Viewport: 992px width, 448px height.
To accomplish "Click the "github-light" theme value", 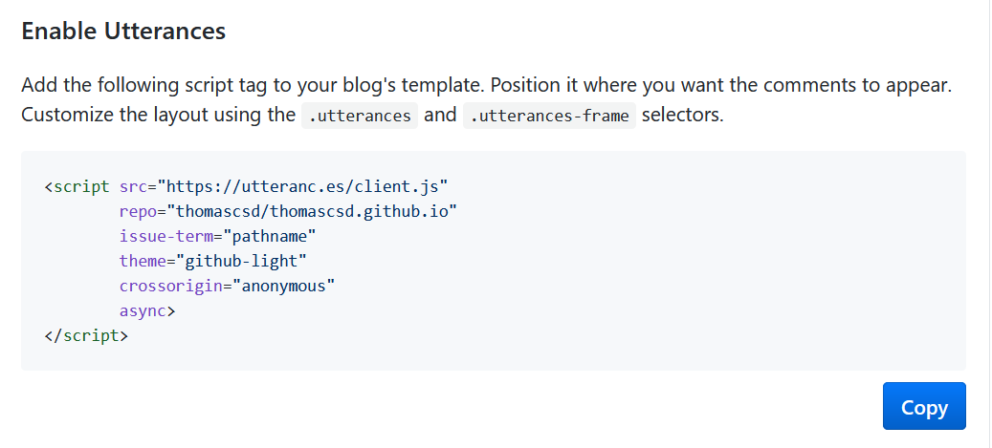I will (239, 261).
